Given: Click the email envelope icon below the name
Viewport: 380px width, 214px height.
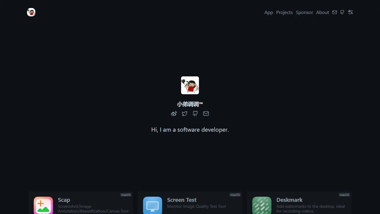Looking at the screenshot, I should click(x=206, y=114).
